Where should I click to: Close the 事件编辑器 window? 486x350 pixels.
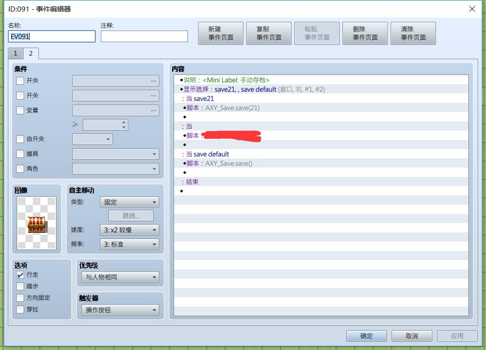(472, 9)
